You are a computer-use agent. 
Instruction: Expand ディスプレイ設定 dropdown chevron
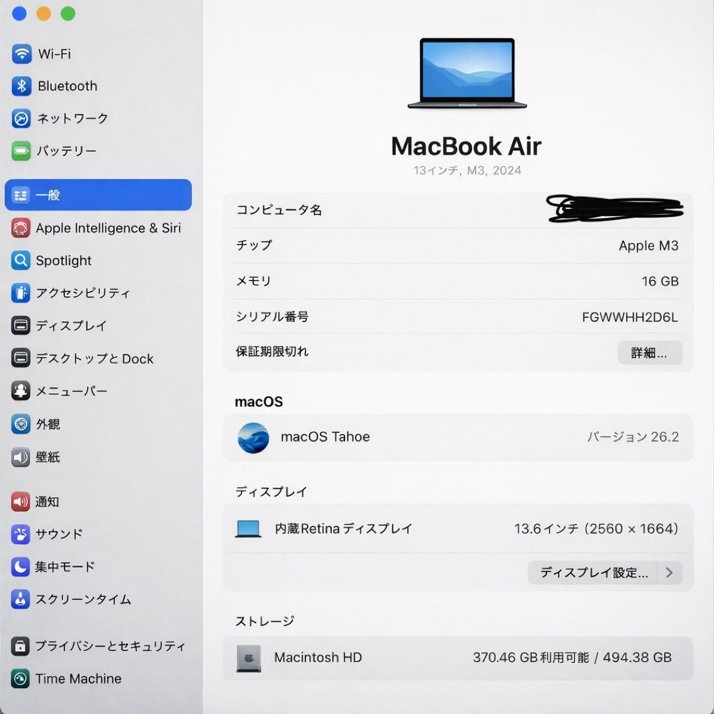click(x=669, y=573)
